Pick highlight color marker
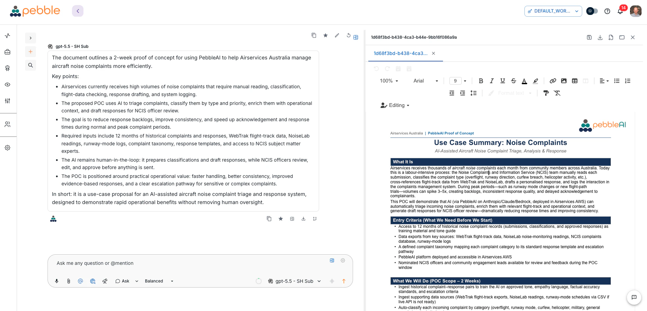 (535, 81)
